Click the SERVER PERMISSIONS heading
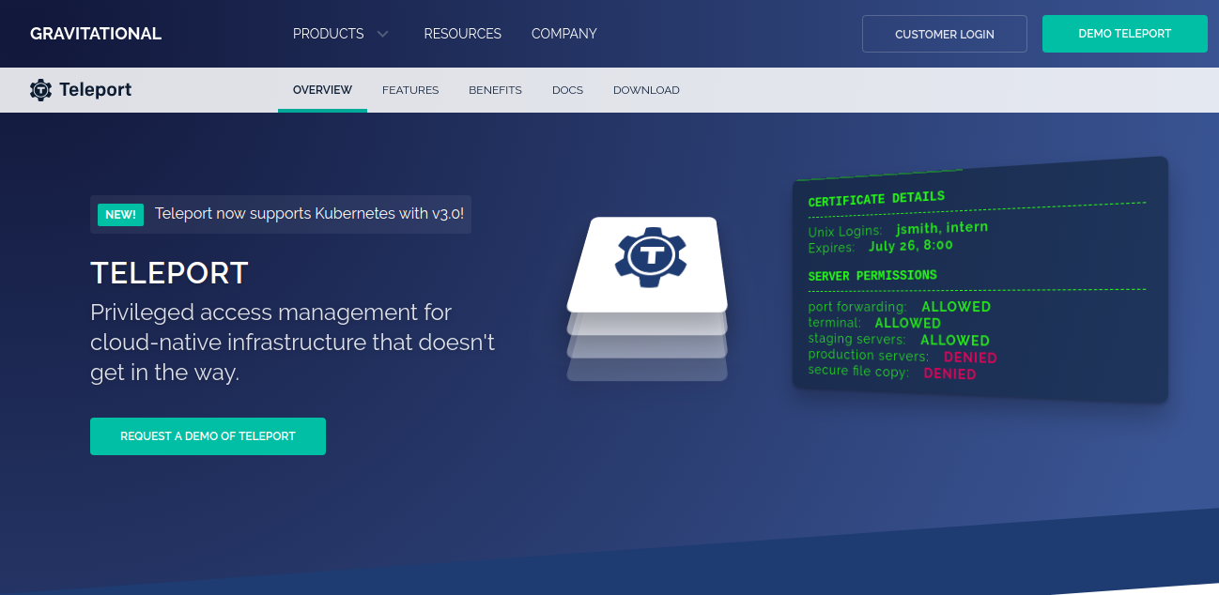The width and height of the screenshot is (1219, 595). click(x=872, y=276)
